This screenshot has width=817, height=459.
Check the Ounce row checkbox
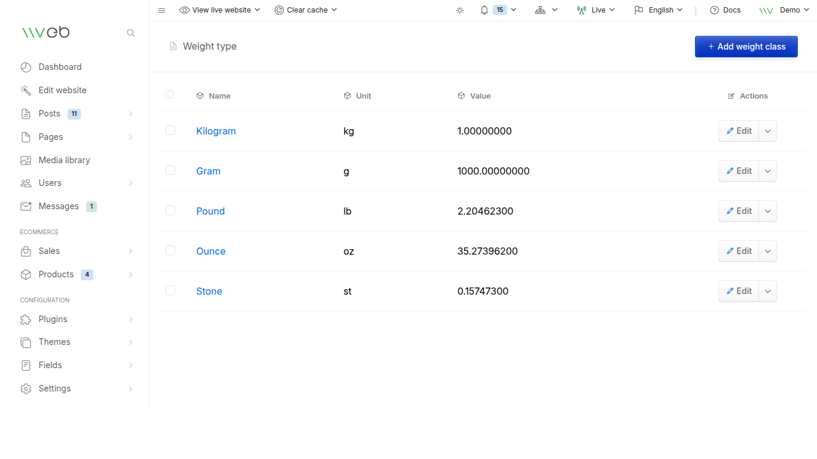[x=170, y=250]
